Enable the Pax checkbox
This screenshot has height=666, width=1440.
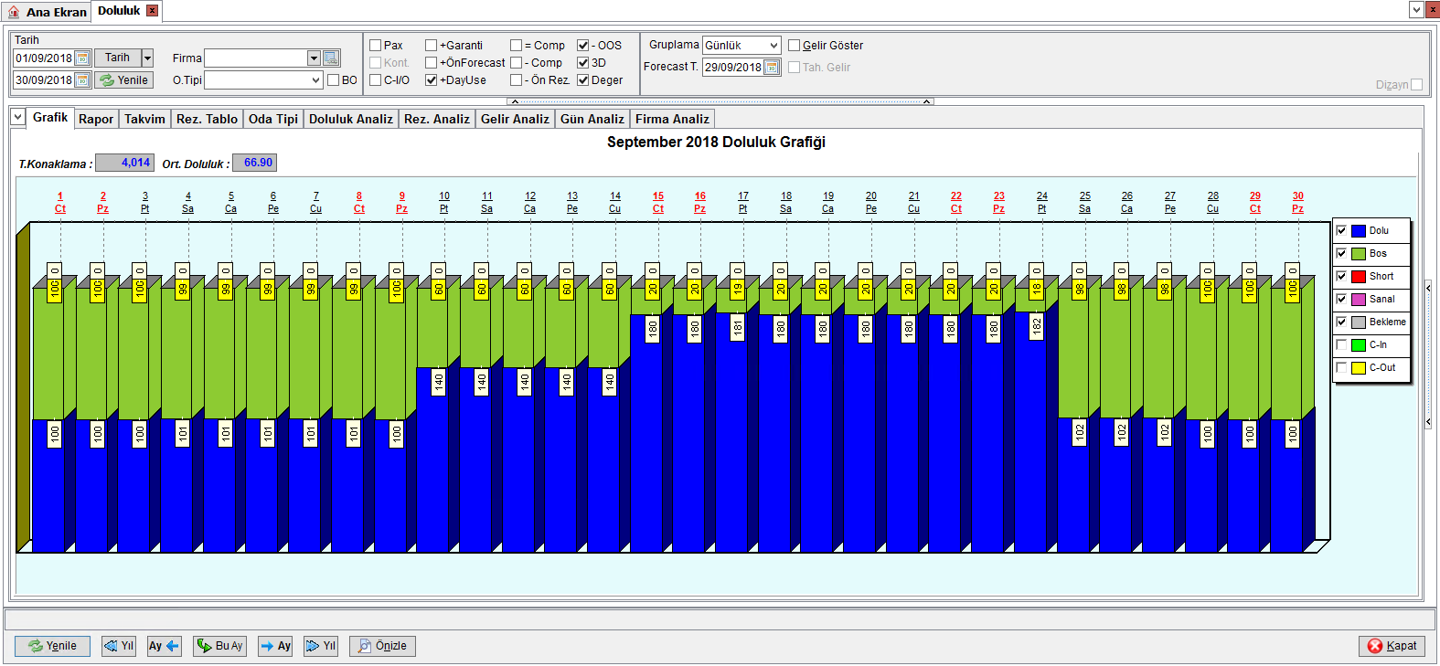click(x=375, y=46)
